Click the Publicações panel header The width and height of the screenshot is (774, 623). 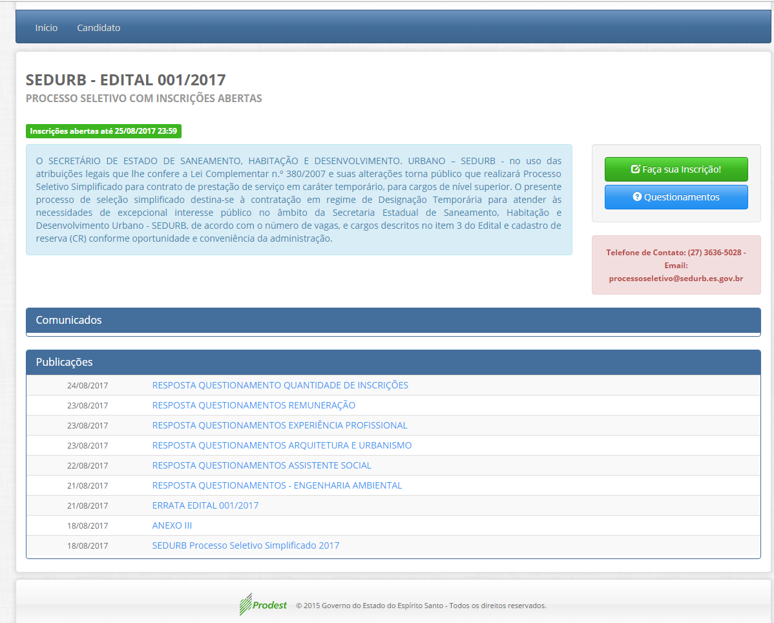click(x=393, y=362)
